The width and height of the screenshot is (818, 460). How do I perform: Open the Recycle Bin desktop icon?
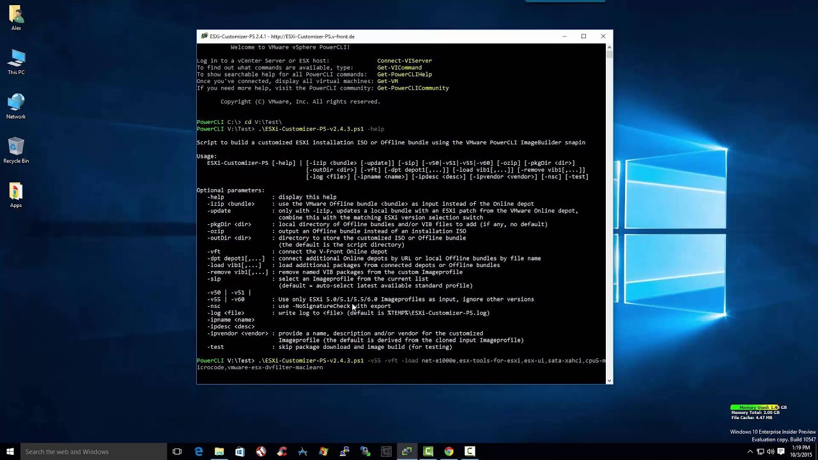[16, 151]
